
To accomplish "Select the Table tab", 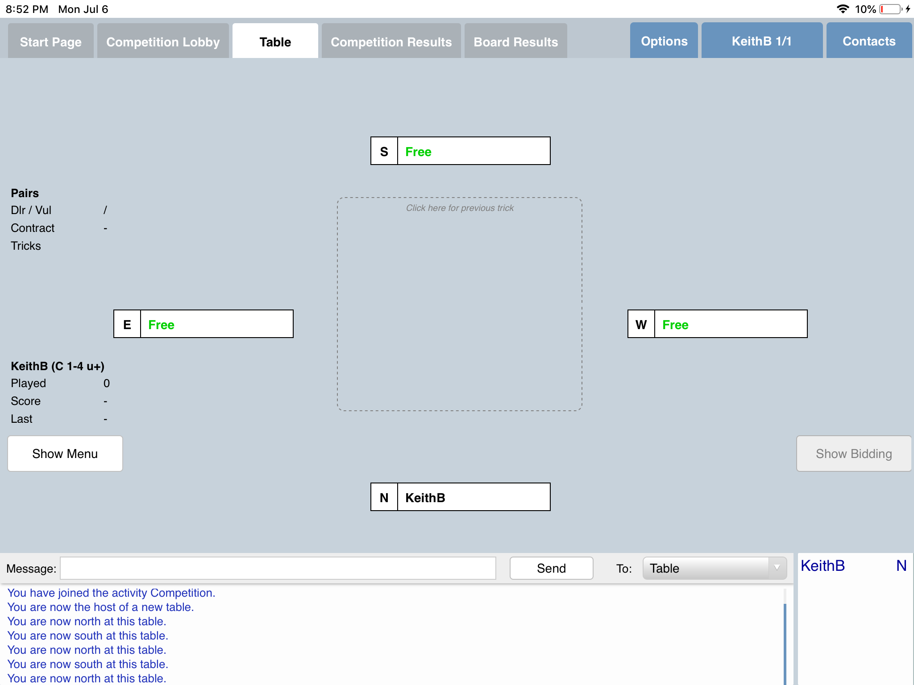I will pos(275,41).
